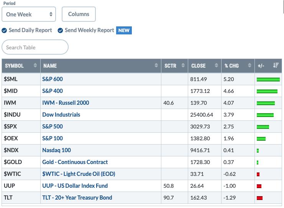Open the UUP - US Dollar Index Fund link
Screen dimensions: 284x208
[75, 185]
